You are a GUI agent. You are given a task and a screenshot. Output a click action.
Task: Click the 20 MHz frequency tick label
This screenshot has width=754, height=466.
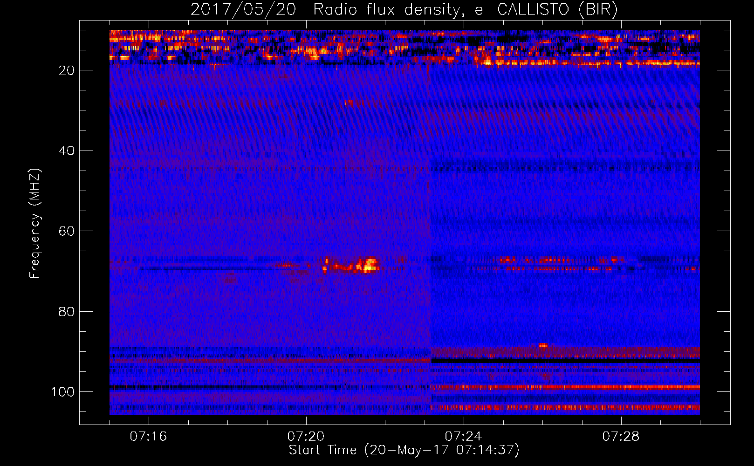[x=67, y=70]
